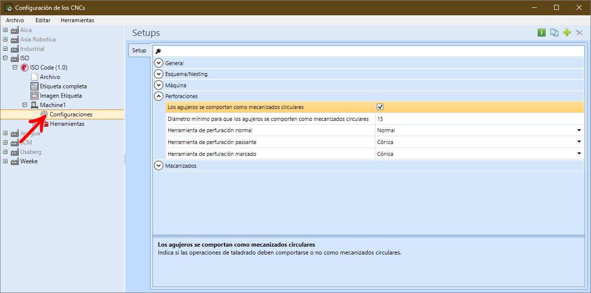Collapse the ISO Code (1.0) node

pos(15,68)
